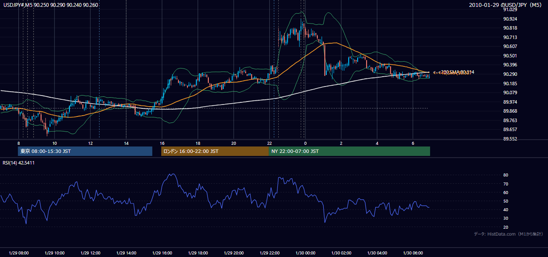
Task: Click the 1/29 22:00 time axis label
Action: coord(269,253)
